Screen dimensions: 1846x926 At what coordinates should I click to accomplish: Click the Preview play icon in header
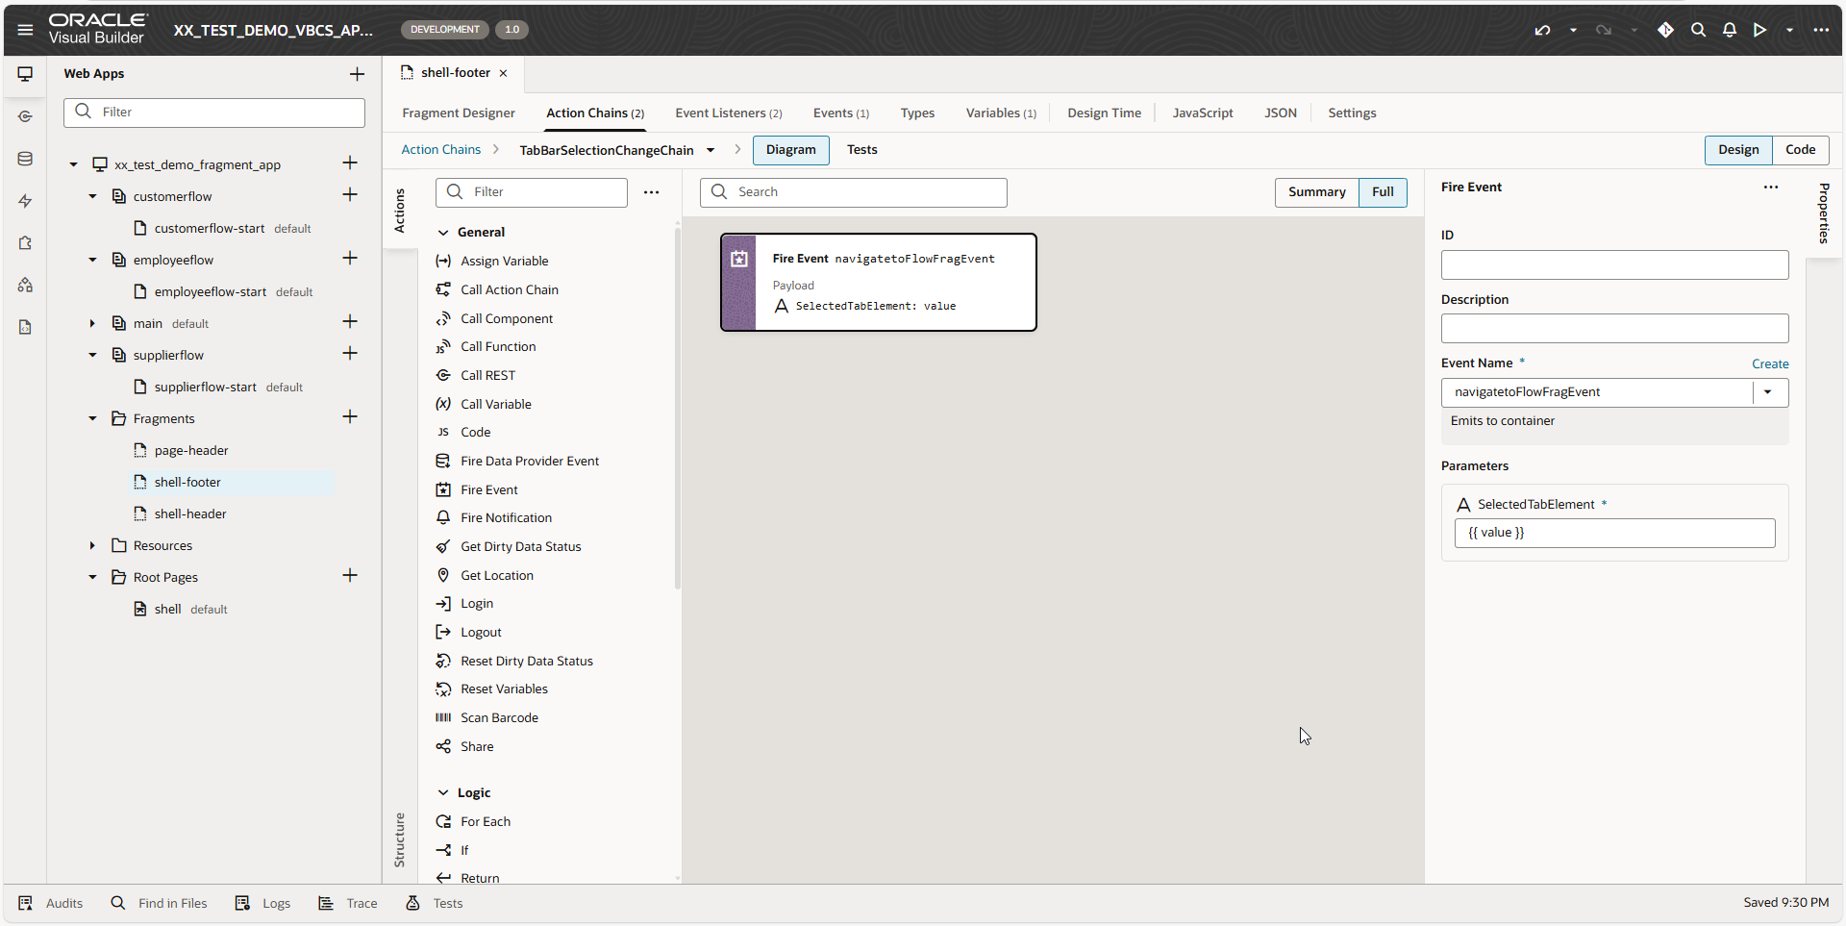click(1759, 30)
